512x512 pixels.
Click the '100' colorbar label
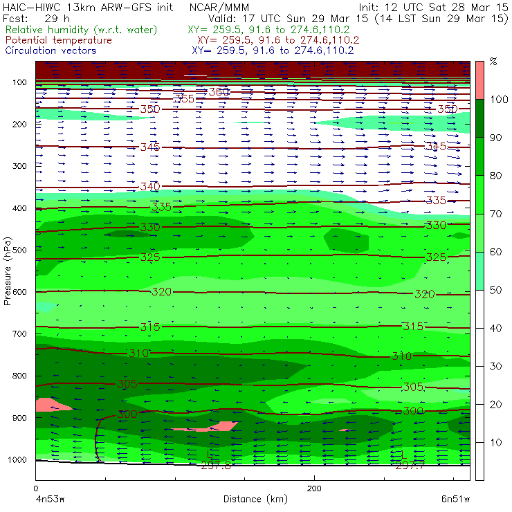click(x=499, y=99)
